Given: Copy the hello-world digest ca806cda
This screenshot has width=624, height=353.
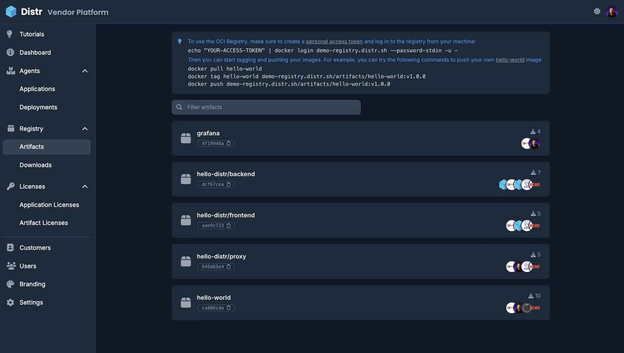Looking at the screenshot, I should [x=229, y=308].
